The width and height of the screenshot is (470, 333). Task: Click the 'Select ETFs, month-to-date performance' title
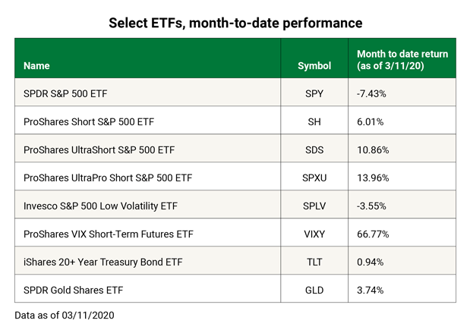(x=235, y=23)
